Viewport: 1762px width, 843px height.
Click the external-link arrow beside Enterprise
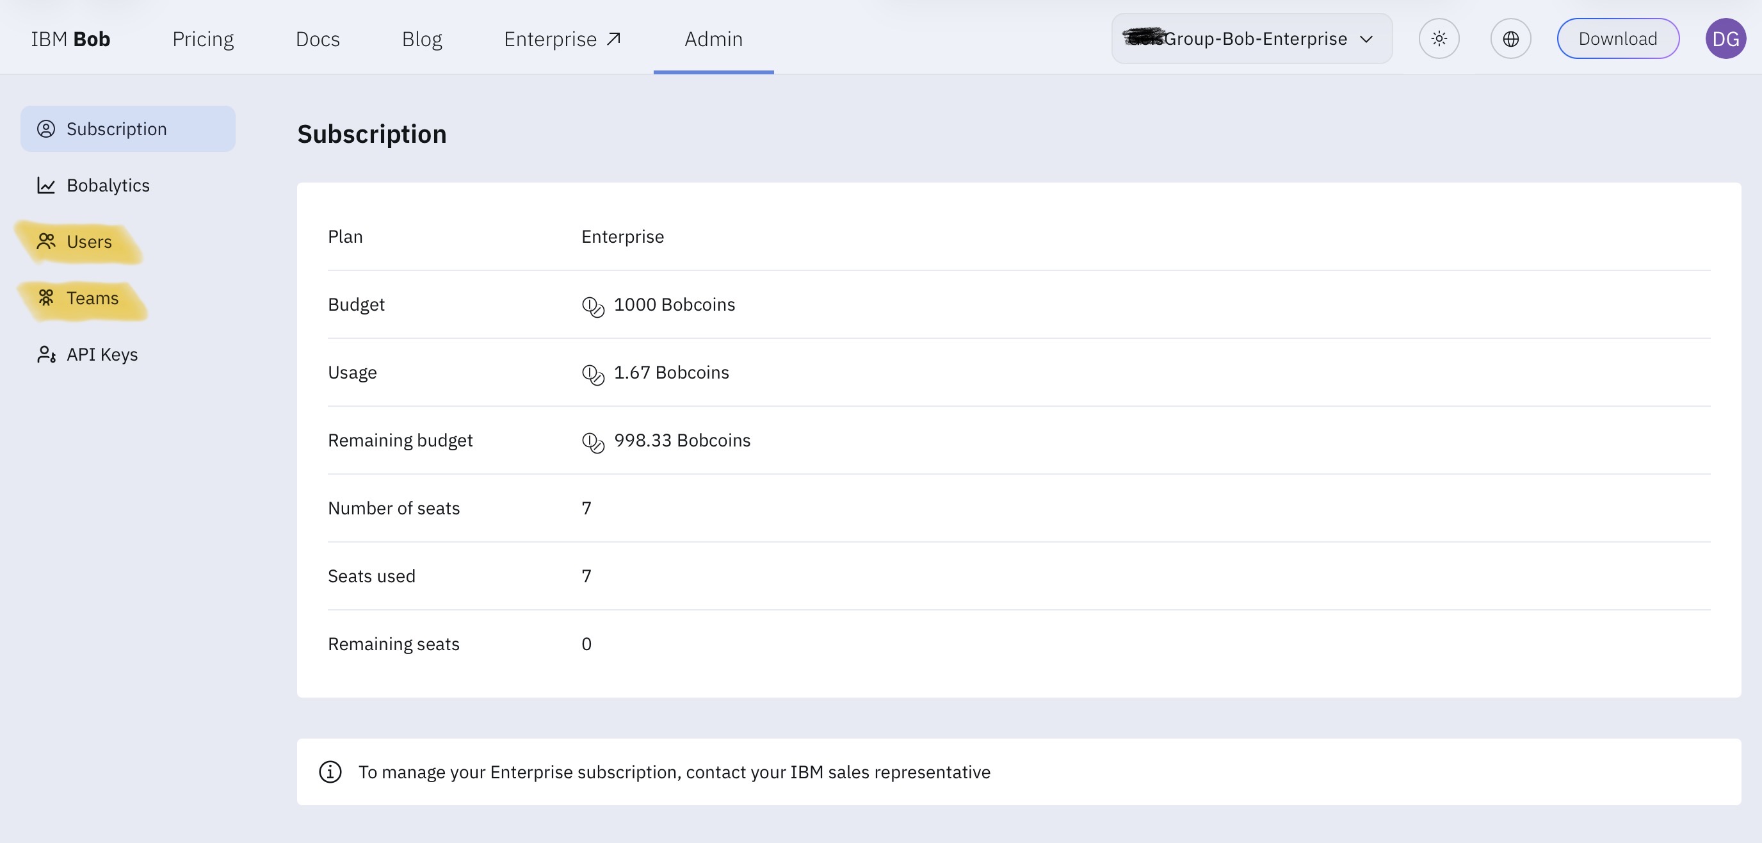[x=614, y=39]
